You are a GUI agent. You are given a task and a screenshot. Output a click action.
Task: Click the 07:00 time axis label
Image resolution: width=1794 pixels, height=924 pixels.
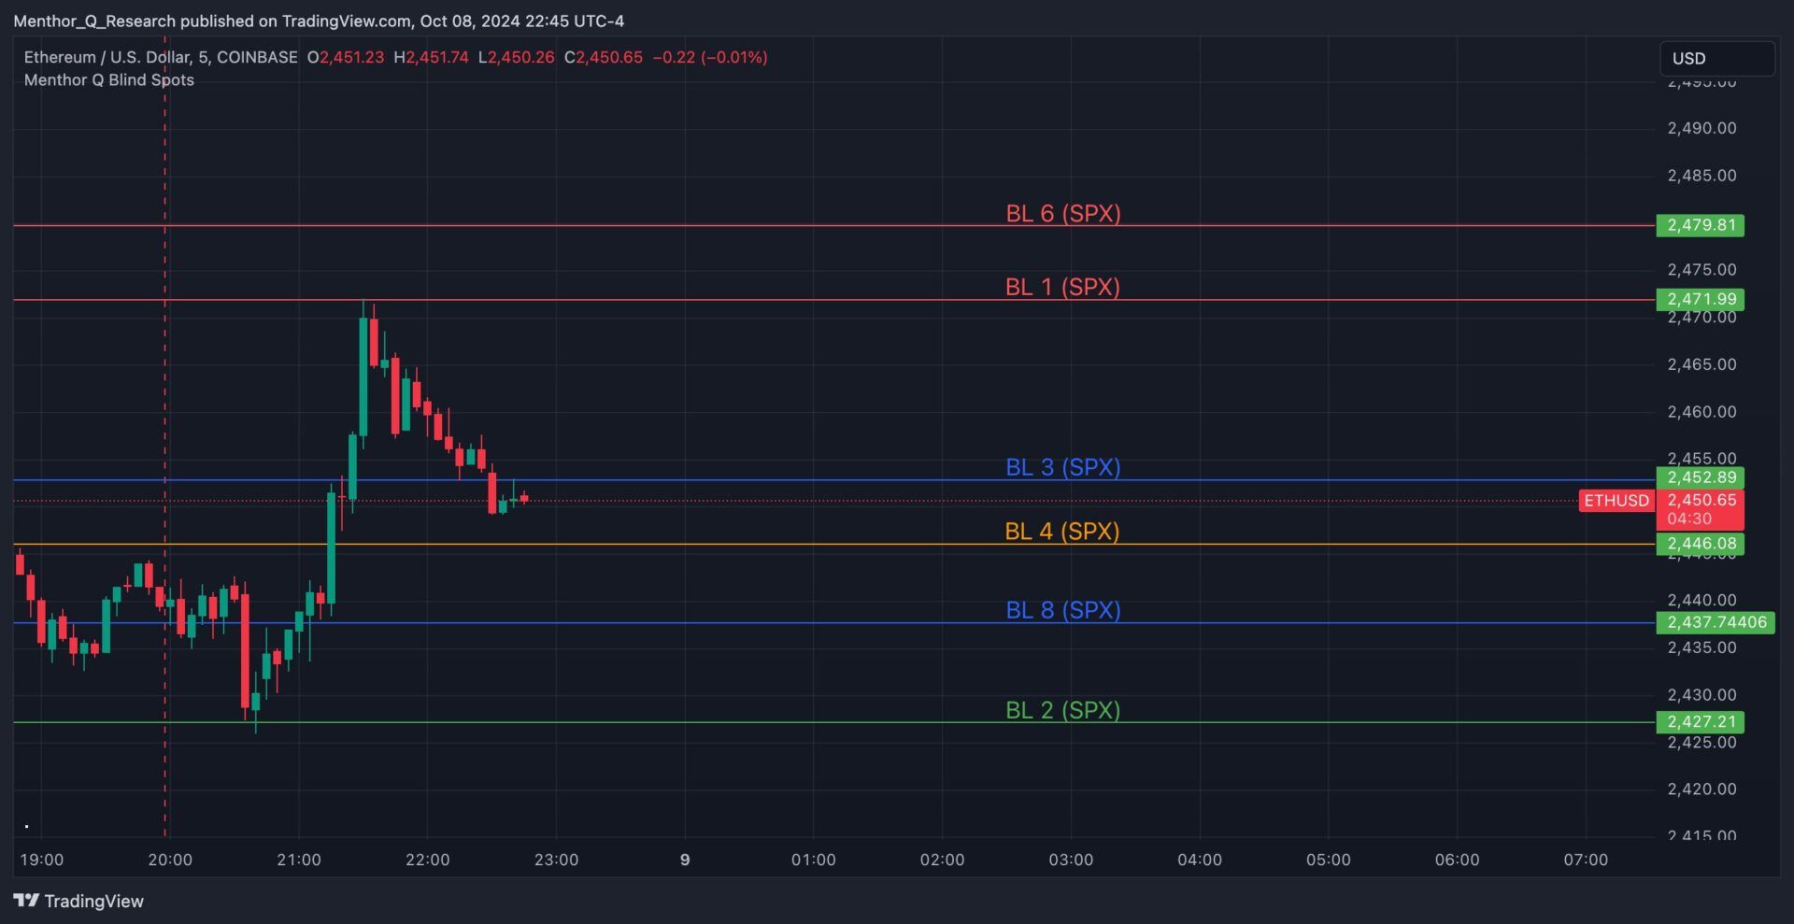coord(1586,860)
